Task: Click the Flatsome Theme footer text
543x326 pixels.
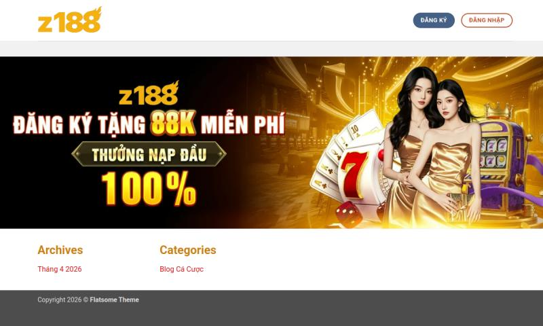Action: pyautogui.click(x=114, y=300)
